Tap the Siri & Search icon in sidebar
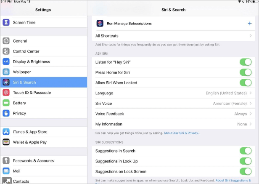 [6, 82]
